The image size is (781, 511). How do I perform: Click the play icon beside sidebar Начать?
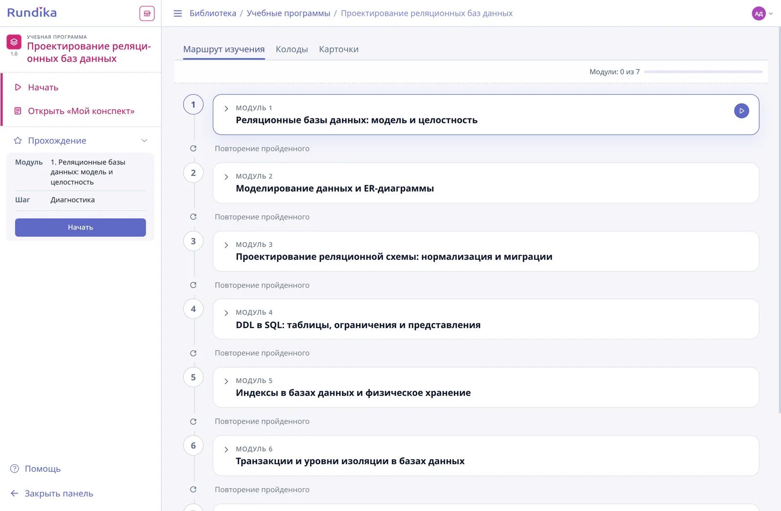(x=18, y=87)
